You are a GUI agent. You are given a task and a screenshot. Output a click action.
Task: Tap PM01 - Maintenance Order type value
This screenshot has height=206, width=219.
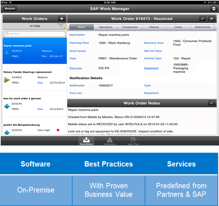[118, 58]
